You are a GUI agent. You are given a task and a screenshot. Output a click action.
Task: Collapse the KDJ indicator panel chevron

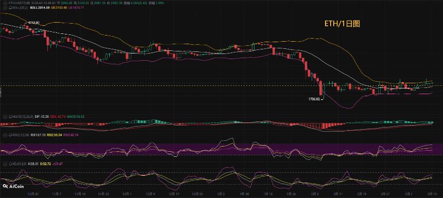(5, 164)
